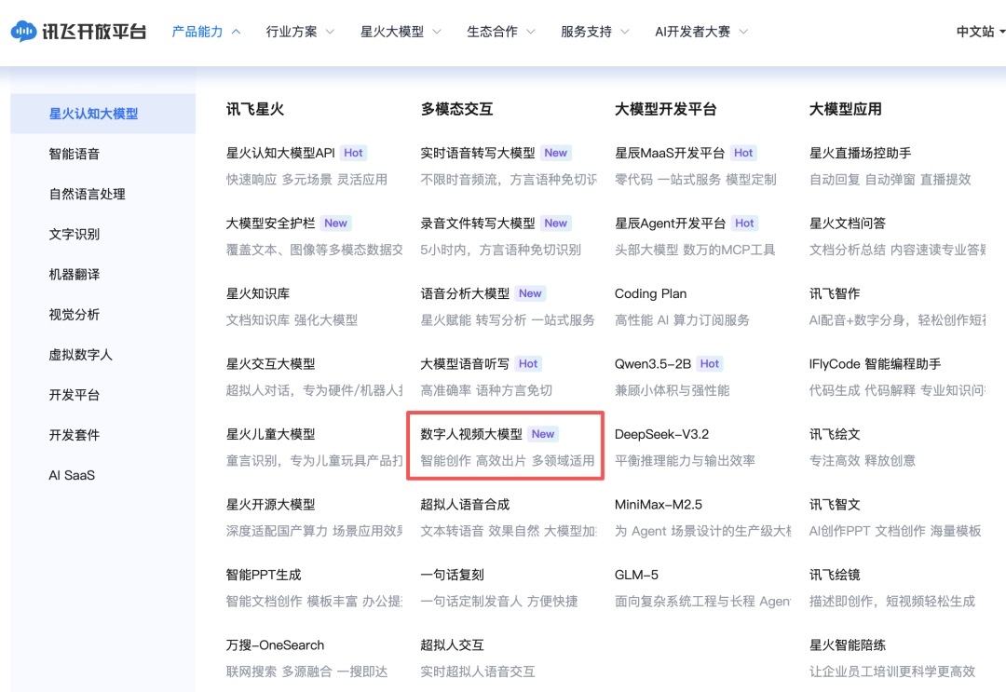Open 语音分析大模型 link
Viewport: 1006px width, 692px height.
click(x=465, y=293)
